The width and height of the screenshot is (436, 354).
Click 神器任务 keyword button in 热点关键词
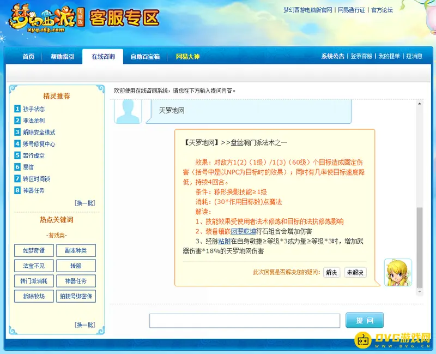pyautogui.click(x=76, y=281)
